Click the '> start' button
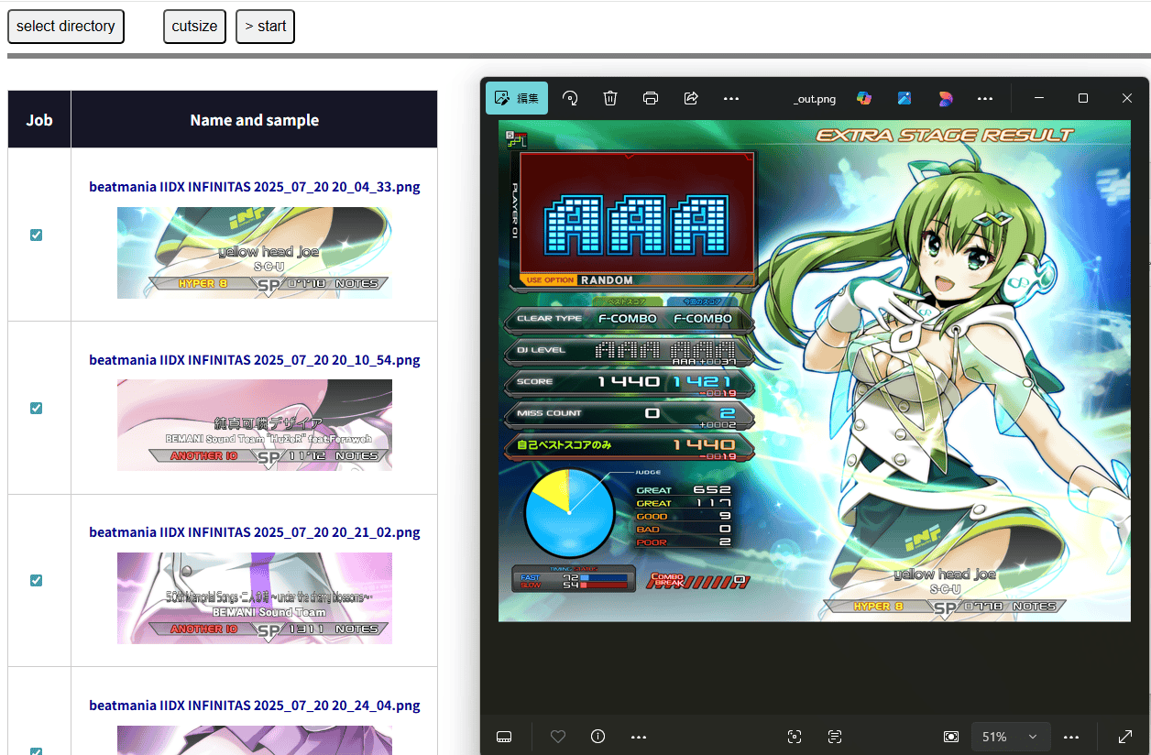Viewport: 1151px width, 755px height. coord(265,27)
